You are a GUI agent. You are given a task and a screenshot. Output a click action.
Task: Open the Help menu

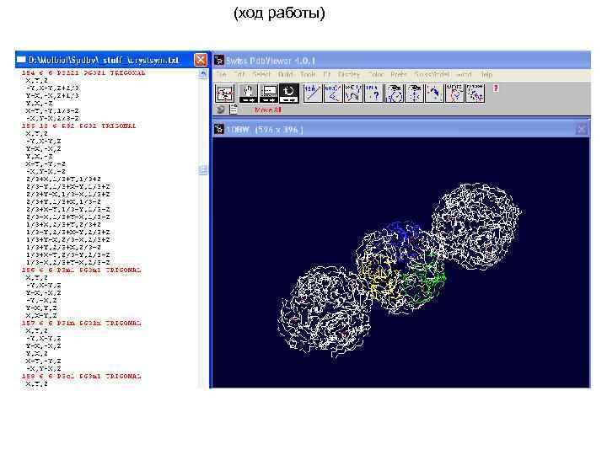(486, 74)
